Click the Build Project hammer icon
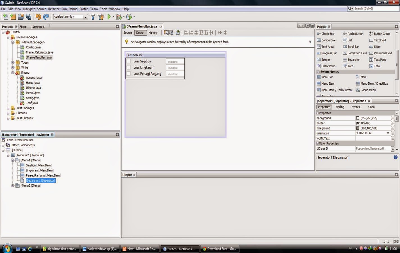This screenshot has height=253, width=400. click(x=93, y=17)
